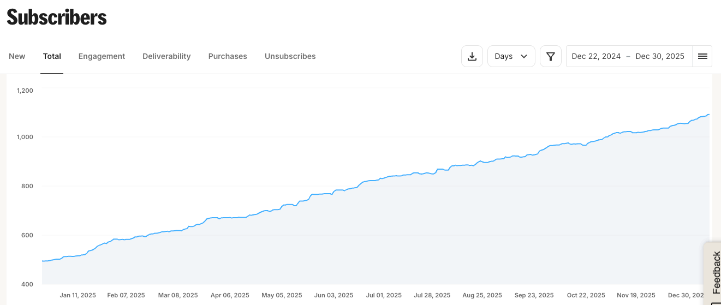
Task: Switch to the Engagement tab
Action: tap(102, 56)
